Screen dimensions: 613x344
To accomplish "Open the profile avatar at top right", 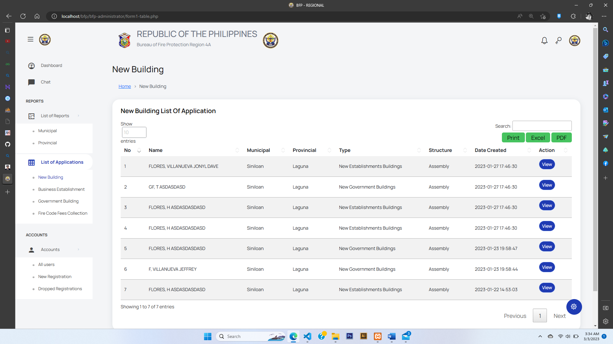I will coord(574,40).
